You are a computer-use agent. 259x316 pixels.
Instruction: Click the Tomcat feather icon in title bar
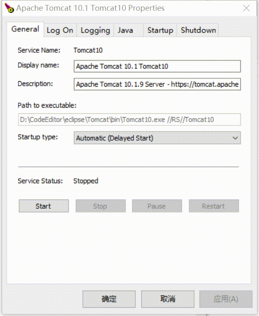click(9, 8)
